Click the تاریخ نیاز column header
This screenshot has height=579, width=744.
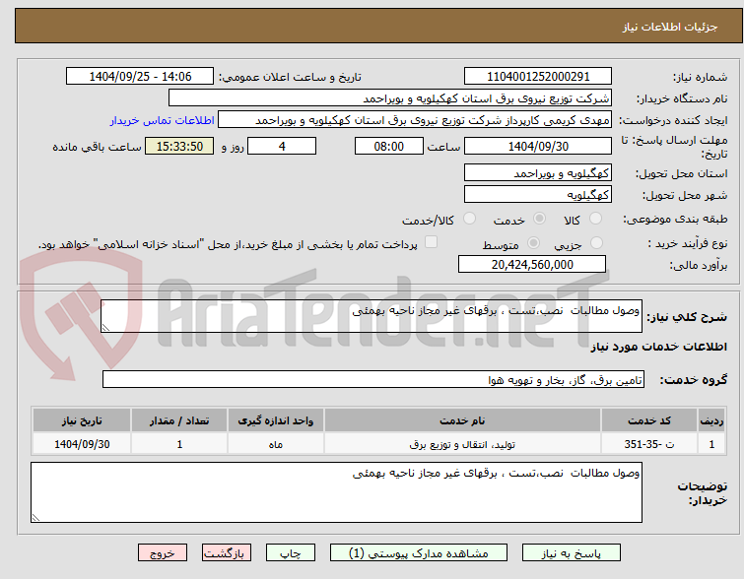click(82, 420)
